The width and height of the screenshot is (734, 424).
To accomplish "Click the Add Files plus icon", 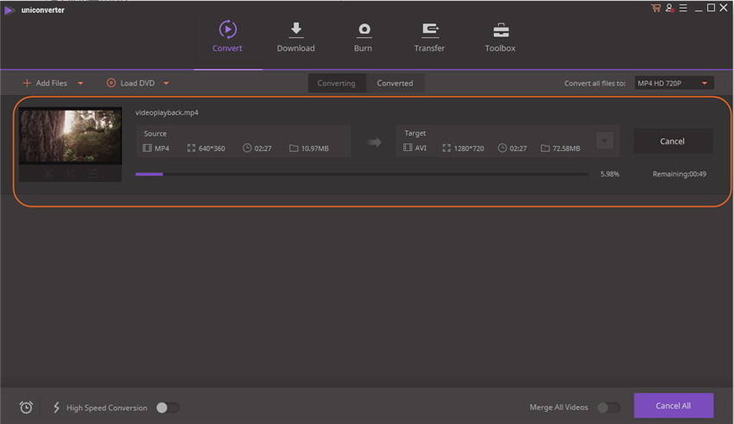I will (x=27, y=83).
